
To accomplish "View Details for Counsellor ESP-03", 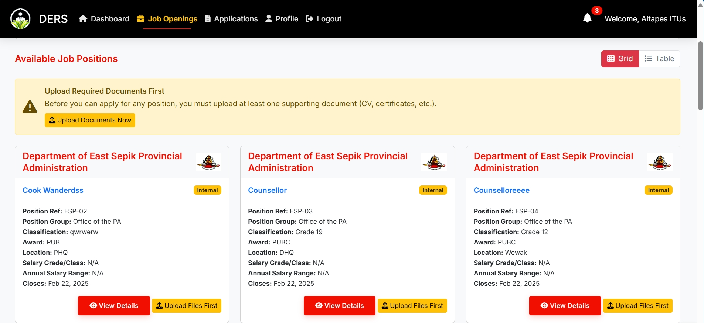I will [x=340, y=306].
